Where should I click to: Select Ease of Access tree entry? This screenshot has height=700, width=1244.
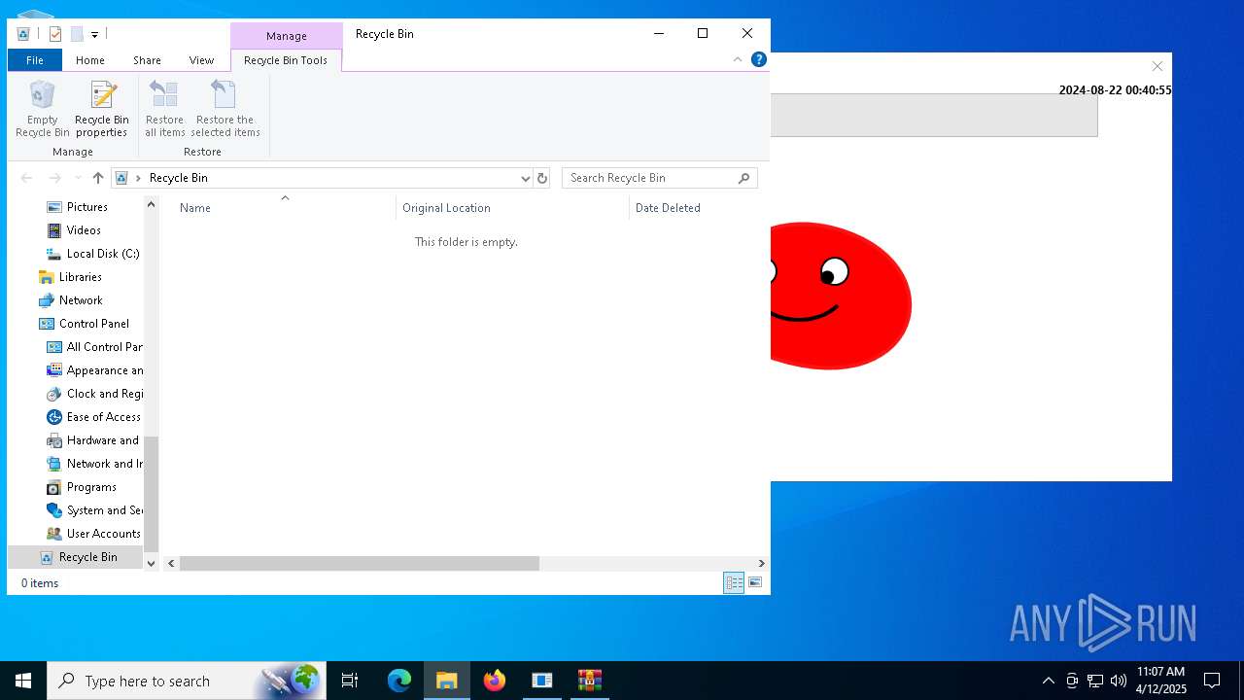[103, 417]
